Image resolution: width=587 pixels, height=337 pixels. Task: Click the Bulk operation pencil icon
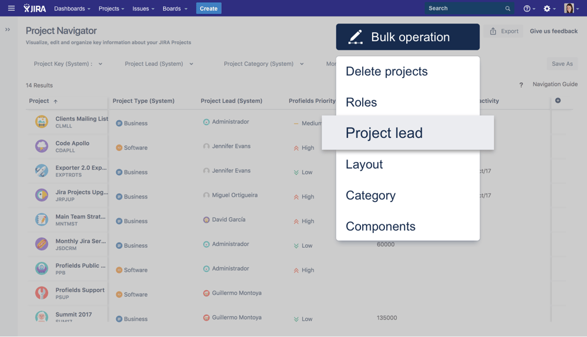point(355,37)
